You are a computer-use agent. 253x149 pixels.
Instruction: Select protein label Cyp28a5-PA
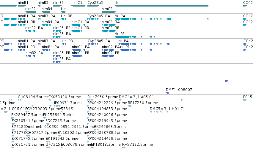pos(99,41)
